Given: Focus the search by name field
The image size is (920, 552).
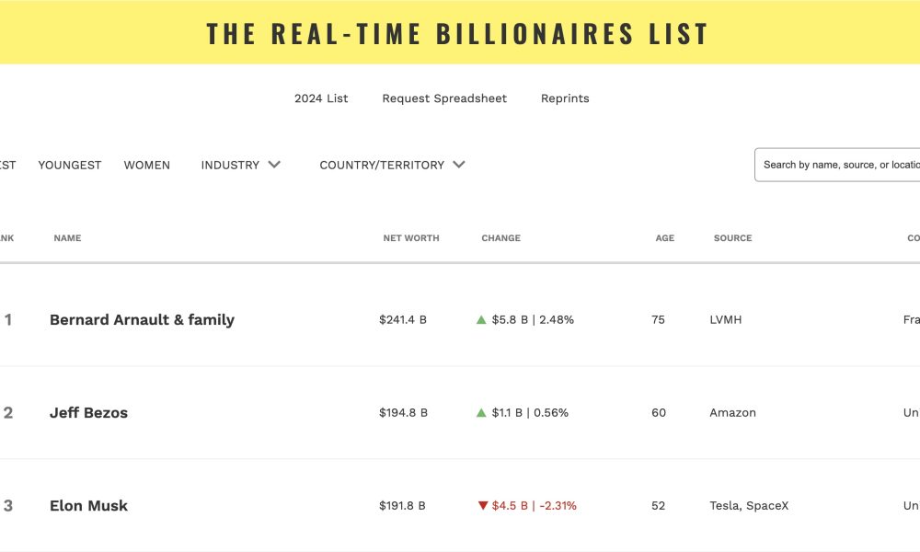Looking at the screenshot, I should (x=837, y=165).
